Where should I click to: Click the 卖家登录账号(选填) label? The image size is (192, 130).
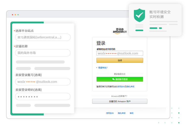coord(29,75)
